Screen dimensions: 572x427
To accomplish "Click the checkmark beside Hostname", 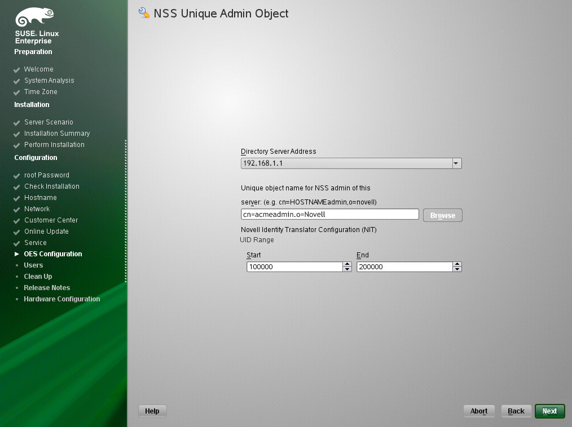I will pyautogui.click(x=16, y=198).
